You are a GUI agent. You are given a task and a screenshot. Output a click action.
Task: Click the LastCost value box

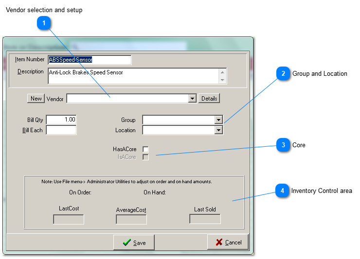68,219
